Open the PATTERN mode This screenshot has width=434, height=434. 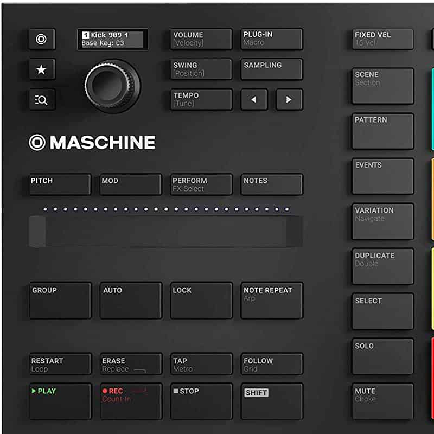point(383,131)
